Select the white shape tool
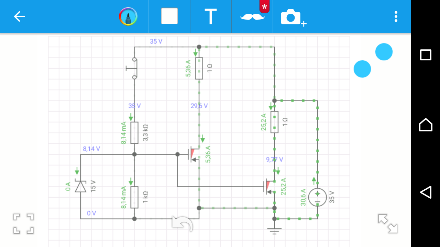This screenshot has height=247, width=440. 169,16
